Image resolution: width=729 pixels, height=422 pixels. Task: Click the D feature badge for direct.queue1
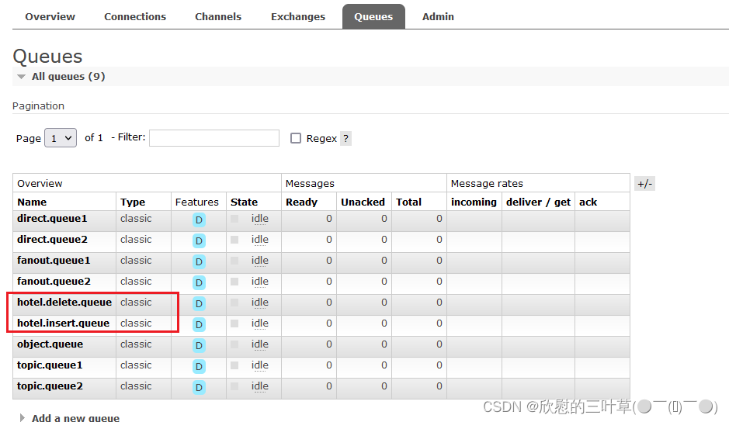tap(199, 220)
